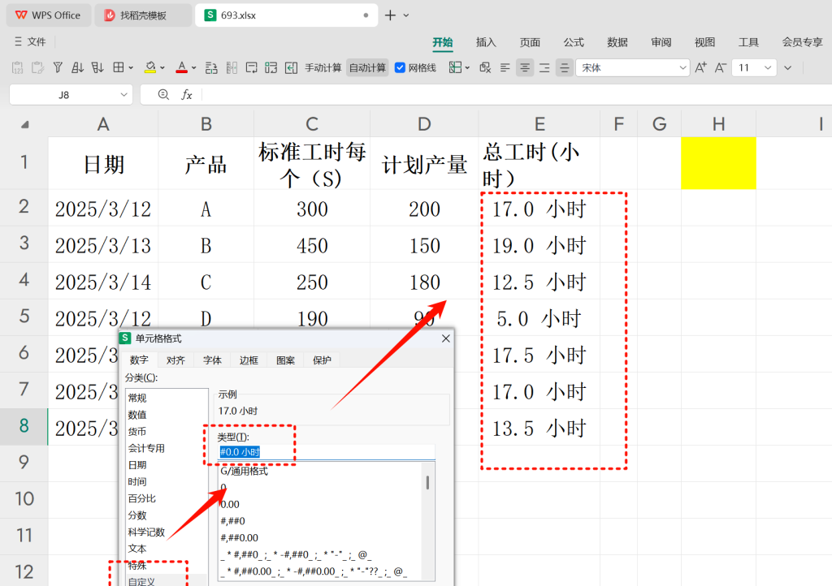Screen dimensions: 832x586
Task: Align text right
Action: (544, 68)
